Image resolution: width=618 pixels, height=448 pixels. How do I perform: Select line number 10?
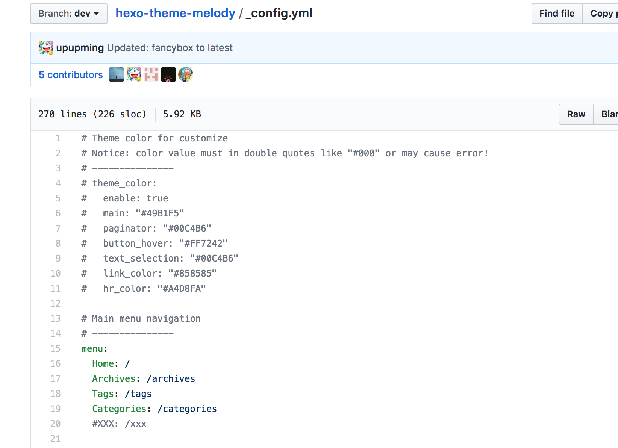pos(55,274)
